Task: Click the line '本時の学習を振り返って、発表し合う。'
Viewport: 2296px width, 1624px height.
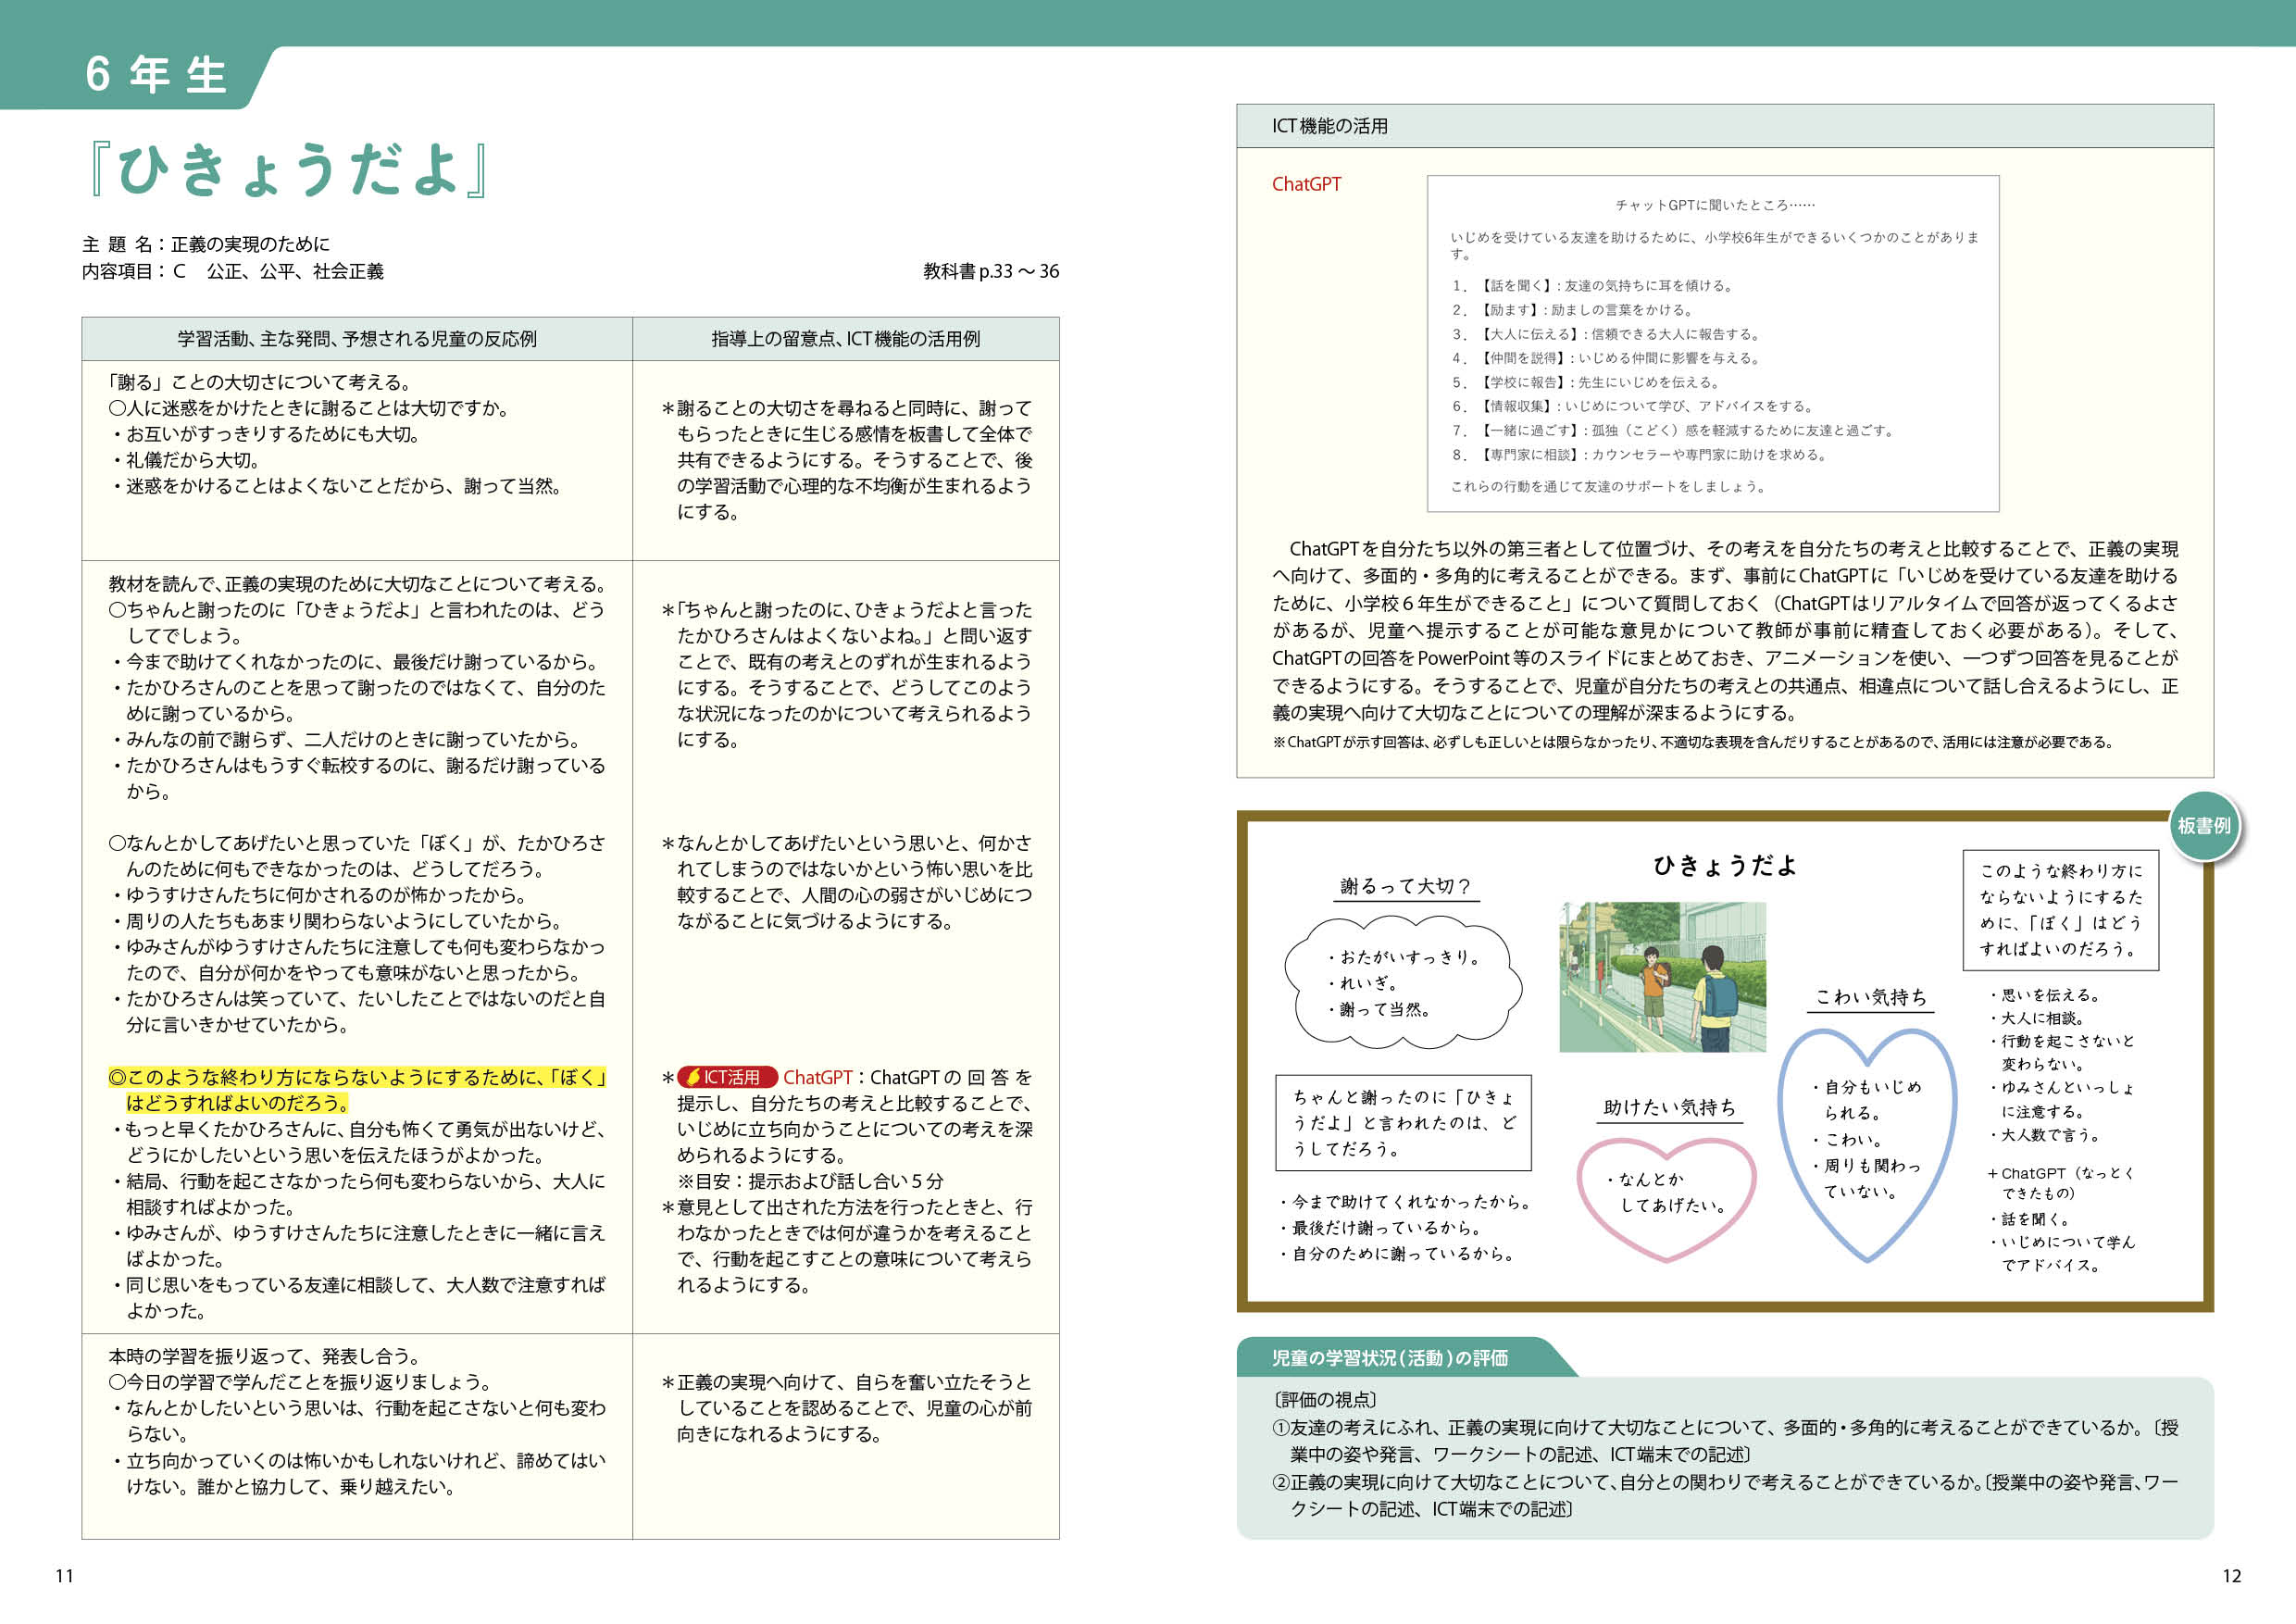Action: pyautogui.click(x=266, y=1356)
